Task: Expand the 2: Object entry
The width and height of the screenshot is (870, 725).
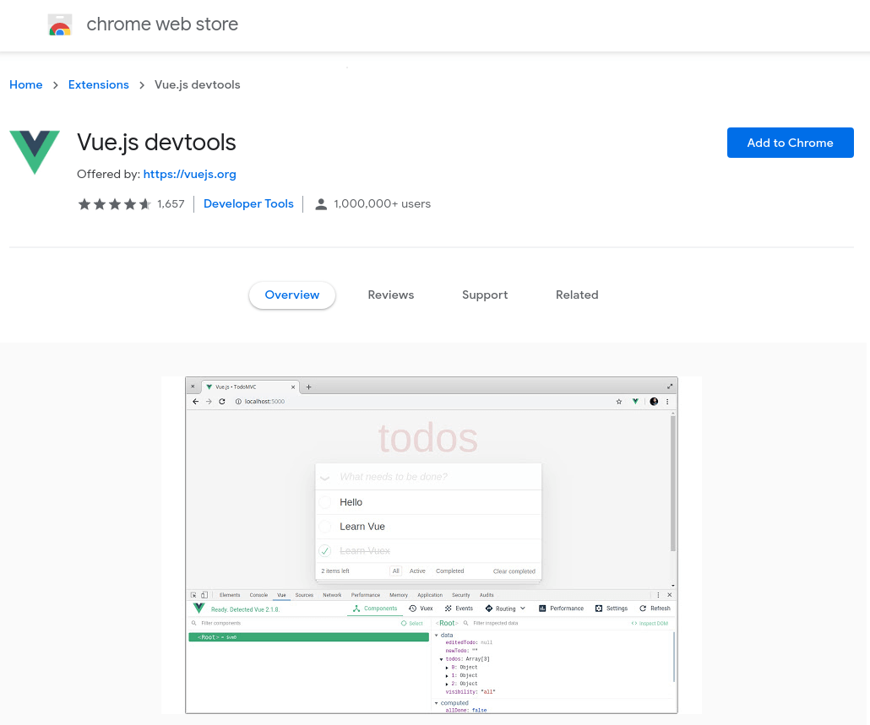Action: pos(447,684)
